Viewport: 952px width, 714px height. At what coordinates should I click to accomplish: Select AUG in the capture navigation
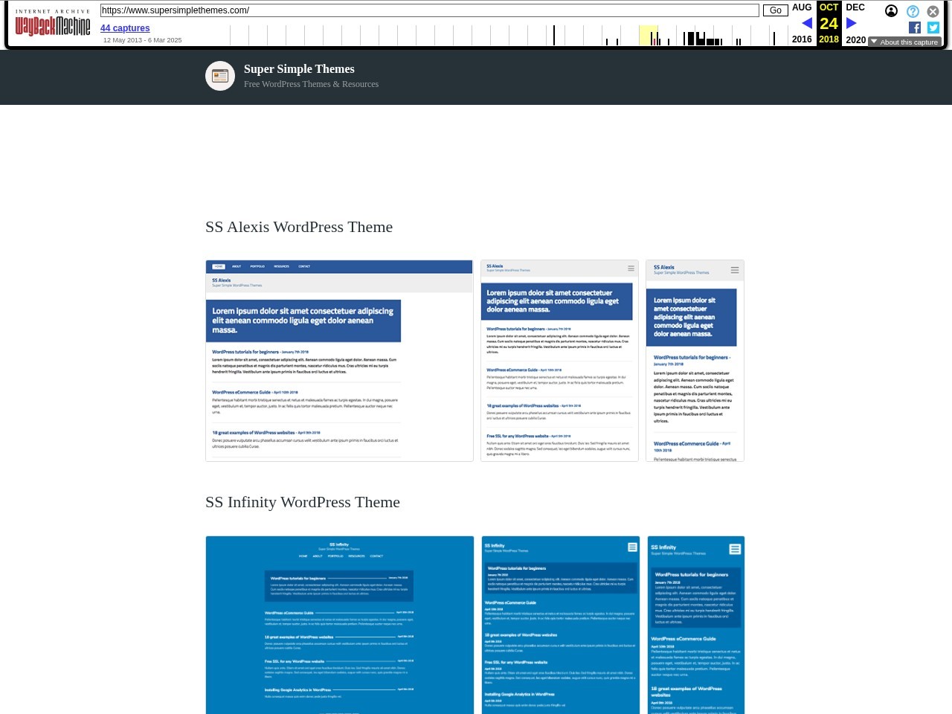coord(802,7)
